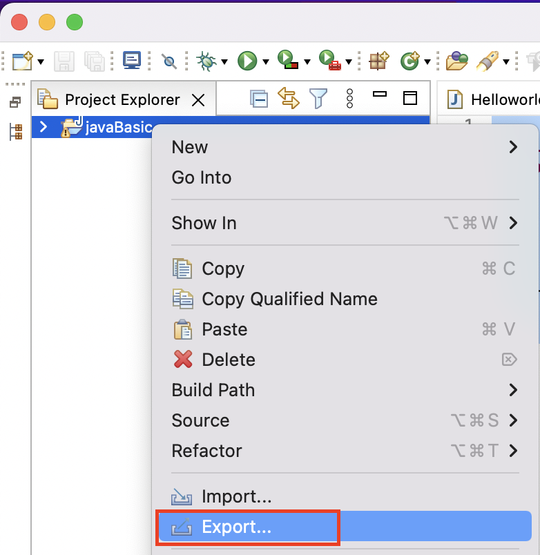The height and width of the screenshot is (555, 540).
Task: Click the Filter funnel icon
Action: [318, 99]
